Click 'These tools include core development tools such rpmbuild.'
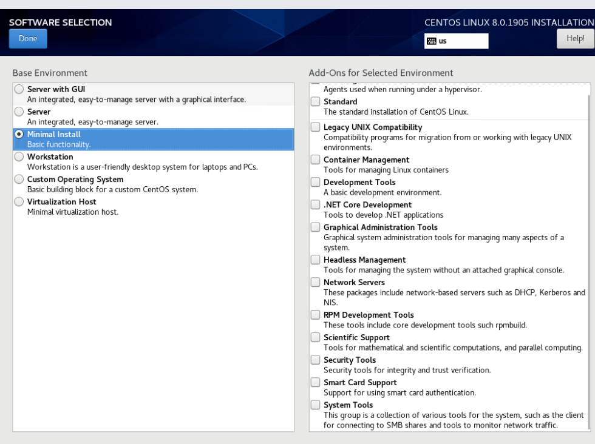595x444 pixels. point(425,325)
